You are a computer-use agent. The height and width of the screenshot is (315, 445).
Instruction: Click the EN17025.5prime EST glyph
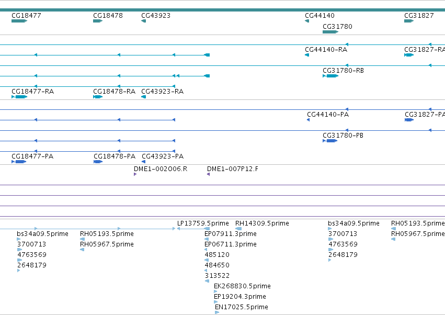coord(217,312)
